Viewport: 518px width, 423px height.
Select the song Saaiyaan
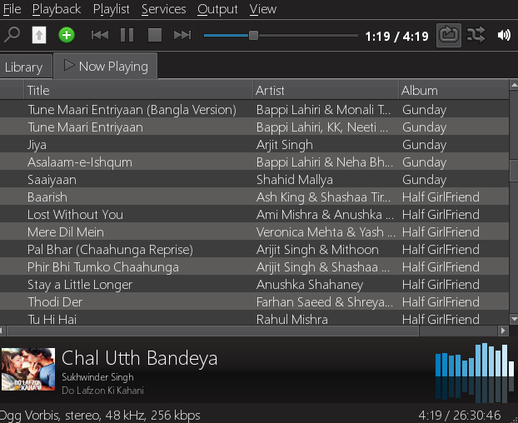click(x=254, y=180)
